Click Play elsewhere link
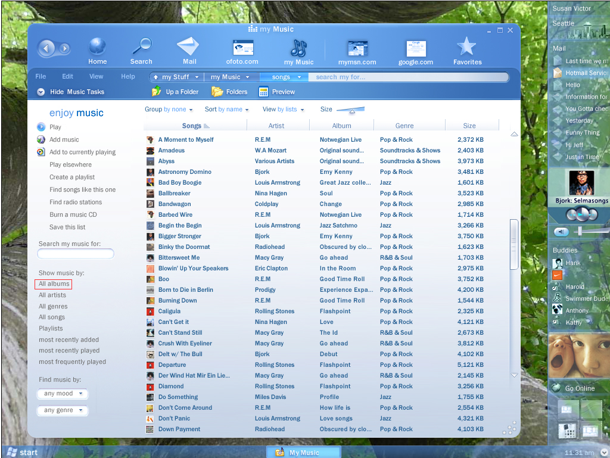The image size is (610, 458). (70, 164)
